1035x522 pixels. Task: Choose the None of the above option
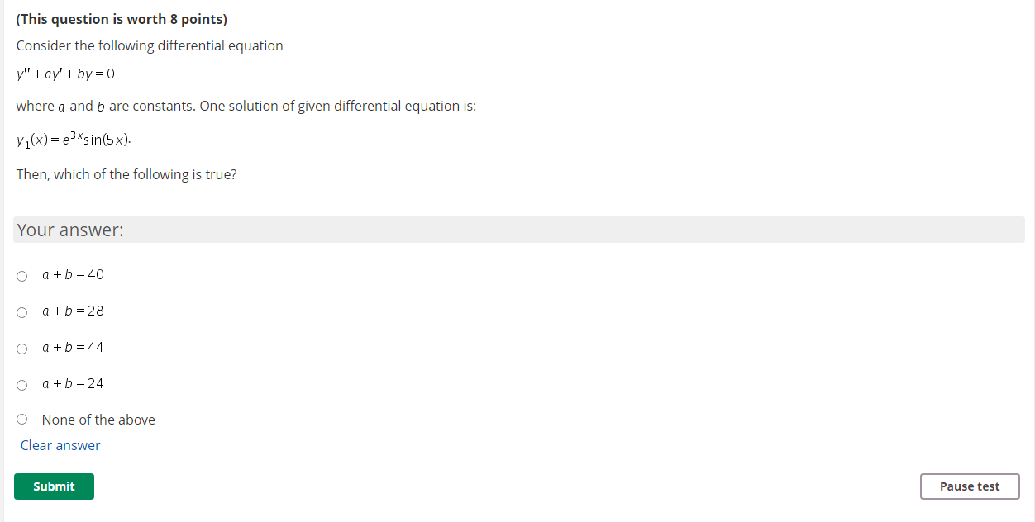(x=21, y=419)
